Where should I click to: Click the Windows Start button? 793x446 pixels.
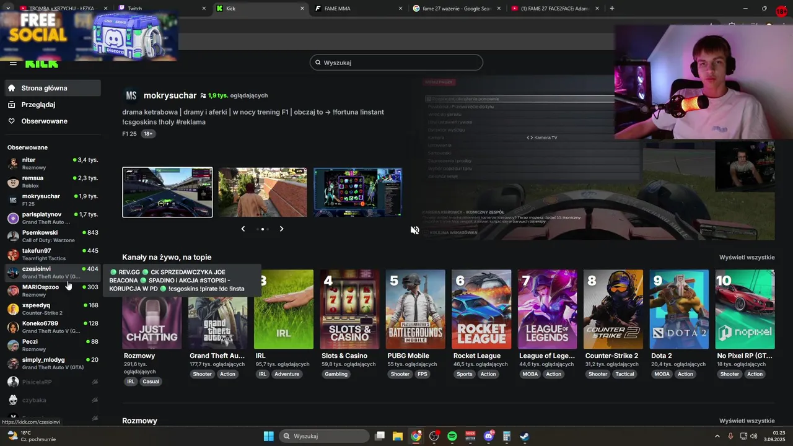tap(268, 436)
